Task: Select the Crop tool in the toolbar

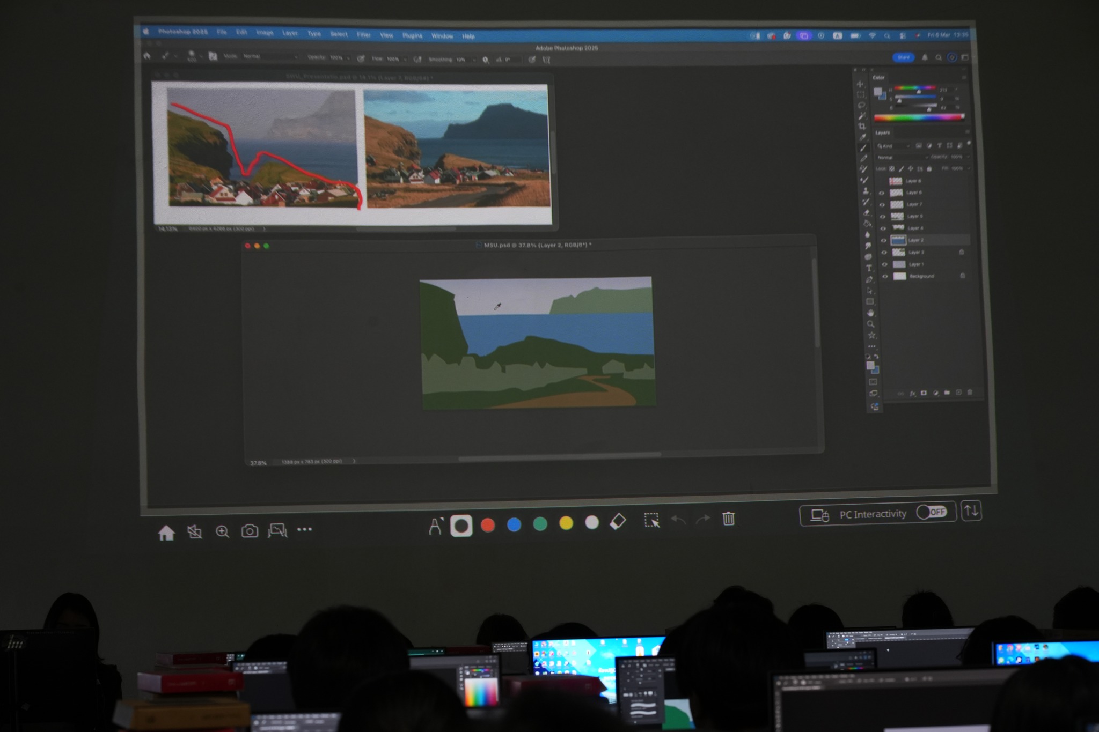Action: [862, 127]
